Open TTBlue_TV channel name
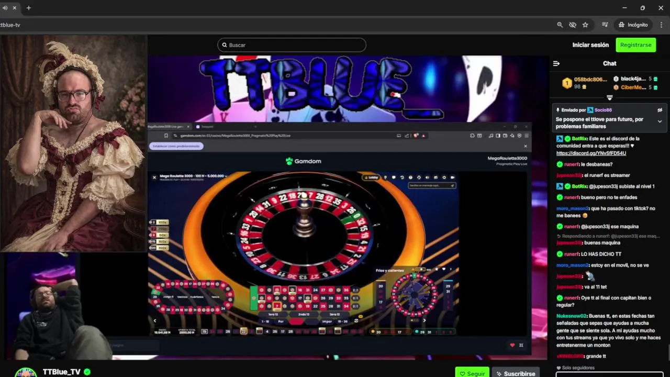 click(x=61, y=372)
